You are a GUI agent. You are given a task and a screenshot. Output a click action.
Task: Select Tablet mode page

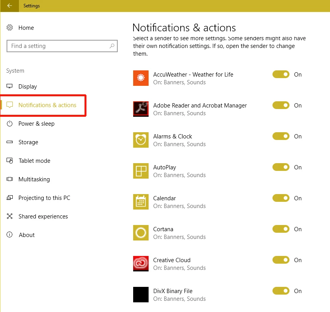pos(34,160)
